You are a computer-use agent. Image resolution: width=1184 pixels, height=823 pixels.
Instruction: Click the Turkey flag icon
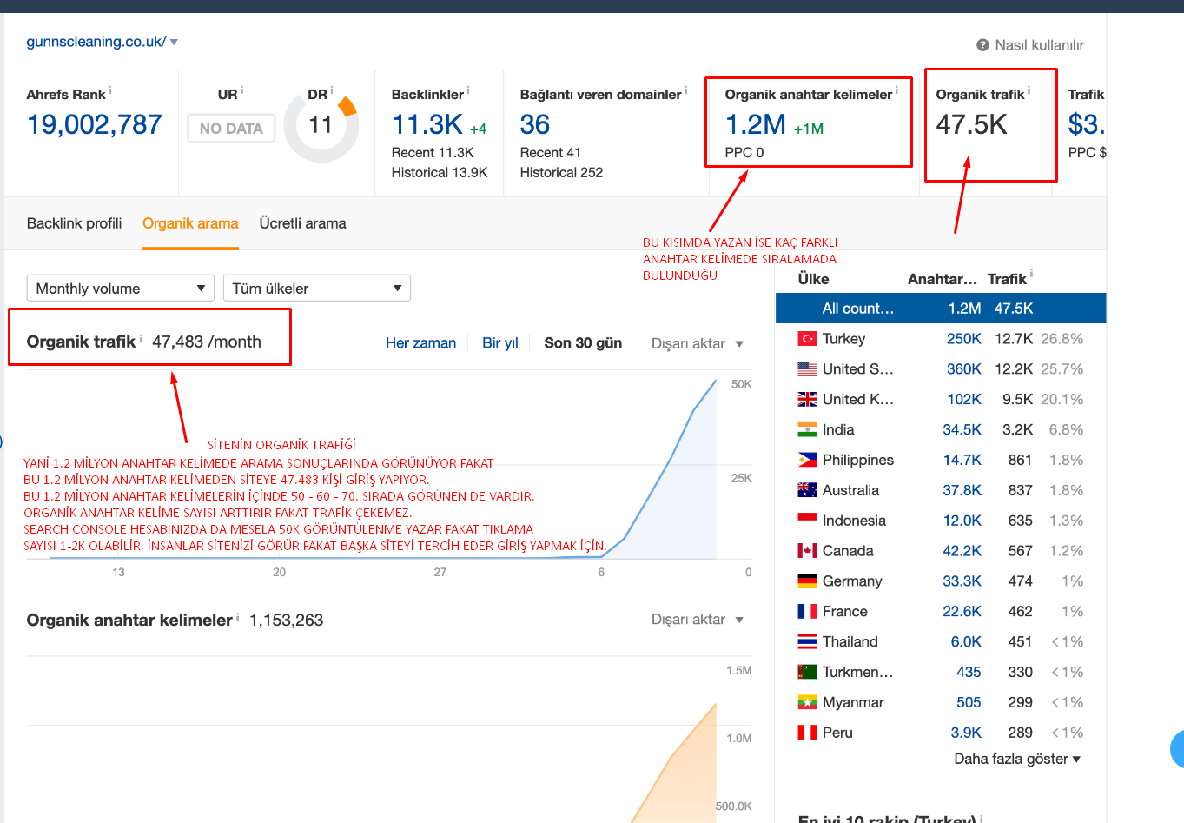point(808,339)
